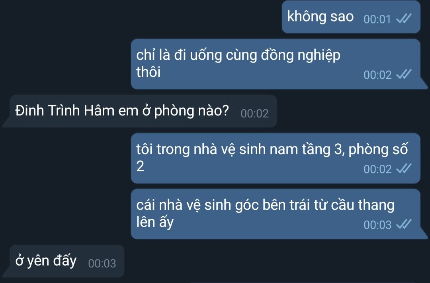This screenshot has height=283, width=430.
Task: Click the 00:02 timestamp on "phòng số 2" message
Action: (377, 169)
